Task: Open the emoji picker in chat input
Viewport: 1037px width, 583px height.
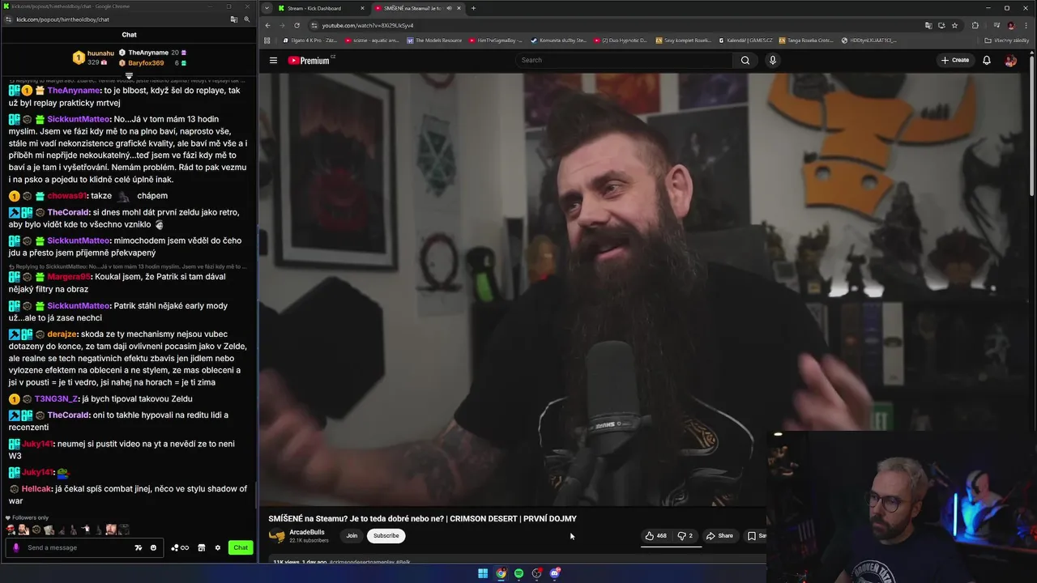Action: click(x=153, y=547)
